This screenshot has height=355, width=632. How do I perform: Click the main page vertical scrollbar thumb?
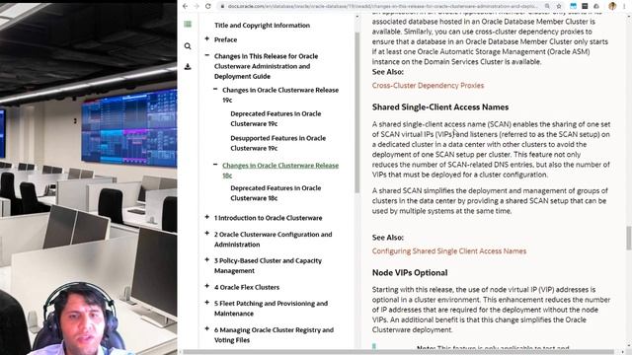[x=628, y=239]
